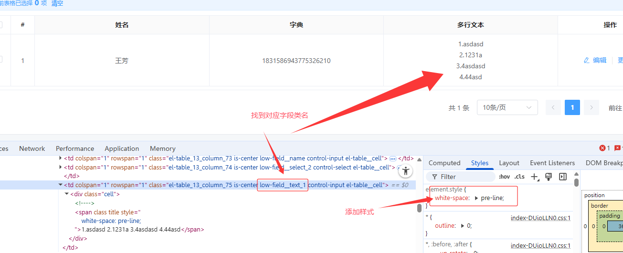Click the paintbrush element classes icon

click(549, 177)
